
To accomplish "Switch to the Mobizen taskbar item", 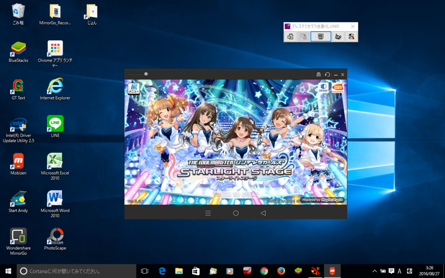I will [332, 271].
